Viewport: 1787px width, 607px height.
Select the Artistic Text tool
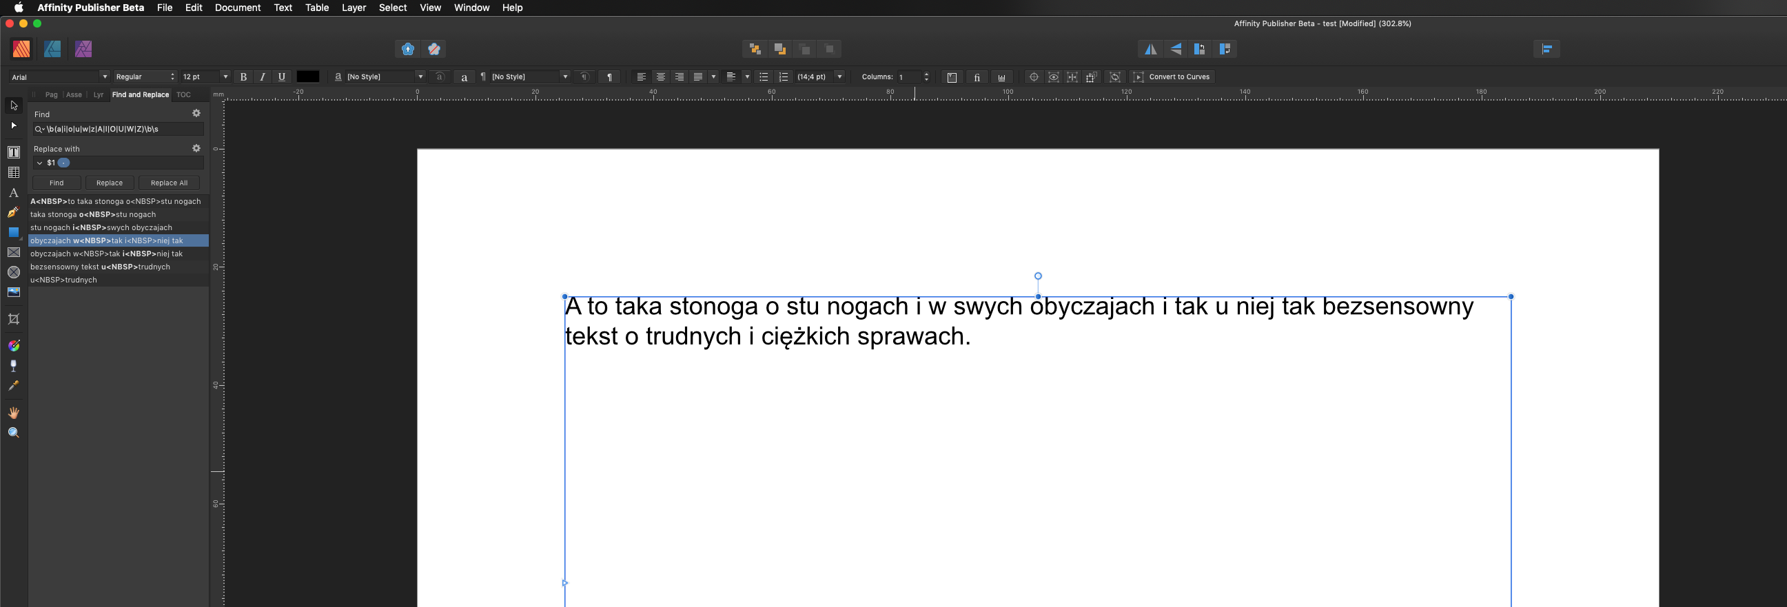click(14, 192)
